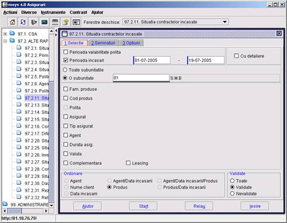Screen dimensions: 287x223
Task: Click the 97.2. ALTE RAP folder icon
Action: (12, 40)
